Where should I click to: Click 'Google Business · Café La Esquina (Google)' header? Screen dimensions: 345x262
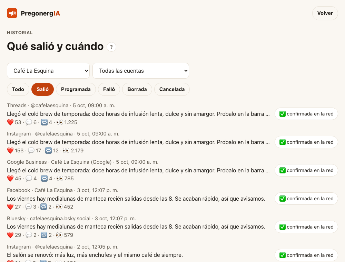point(82,162)
